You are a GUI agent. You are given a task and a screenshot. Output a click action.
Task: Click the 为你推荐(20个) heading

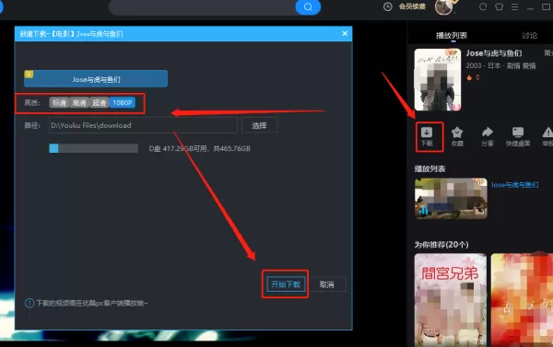click(x=441, y=245)
